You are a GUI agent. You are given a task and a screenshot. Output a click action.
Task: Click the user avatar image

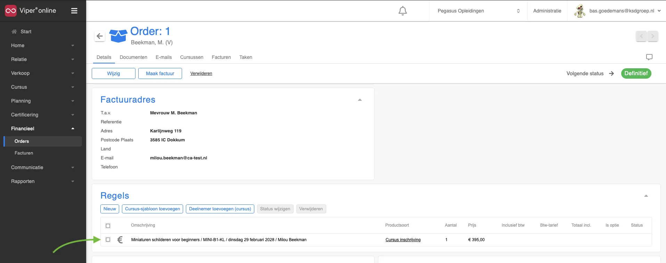(x=579, y=11)
